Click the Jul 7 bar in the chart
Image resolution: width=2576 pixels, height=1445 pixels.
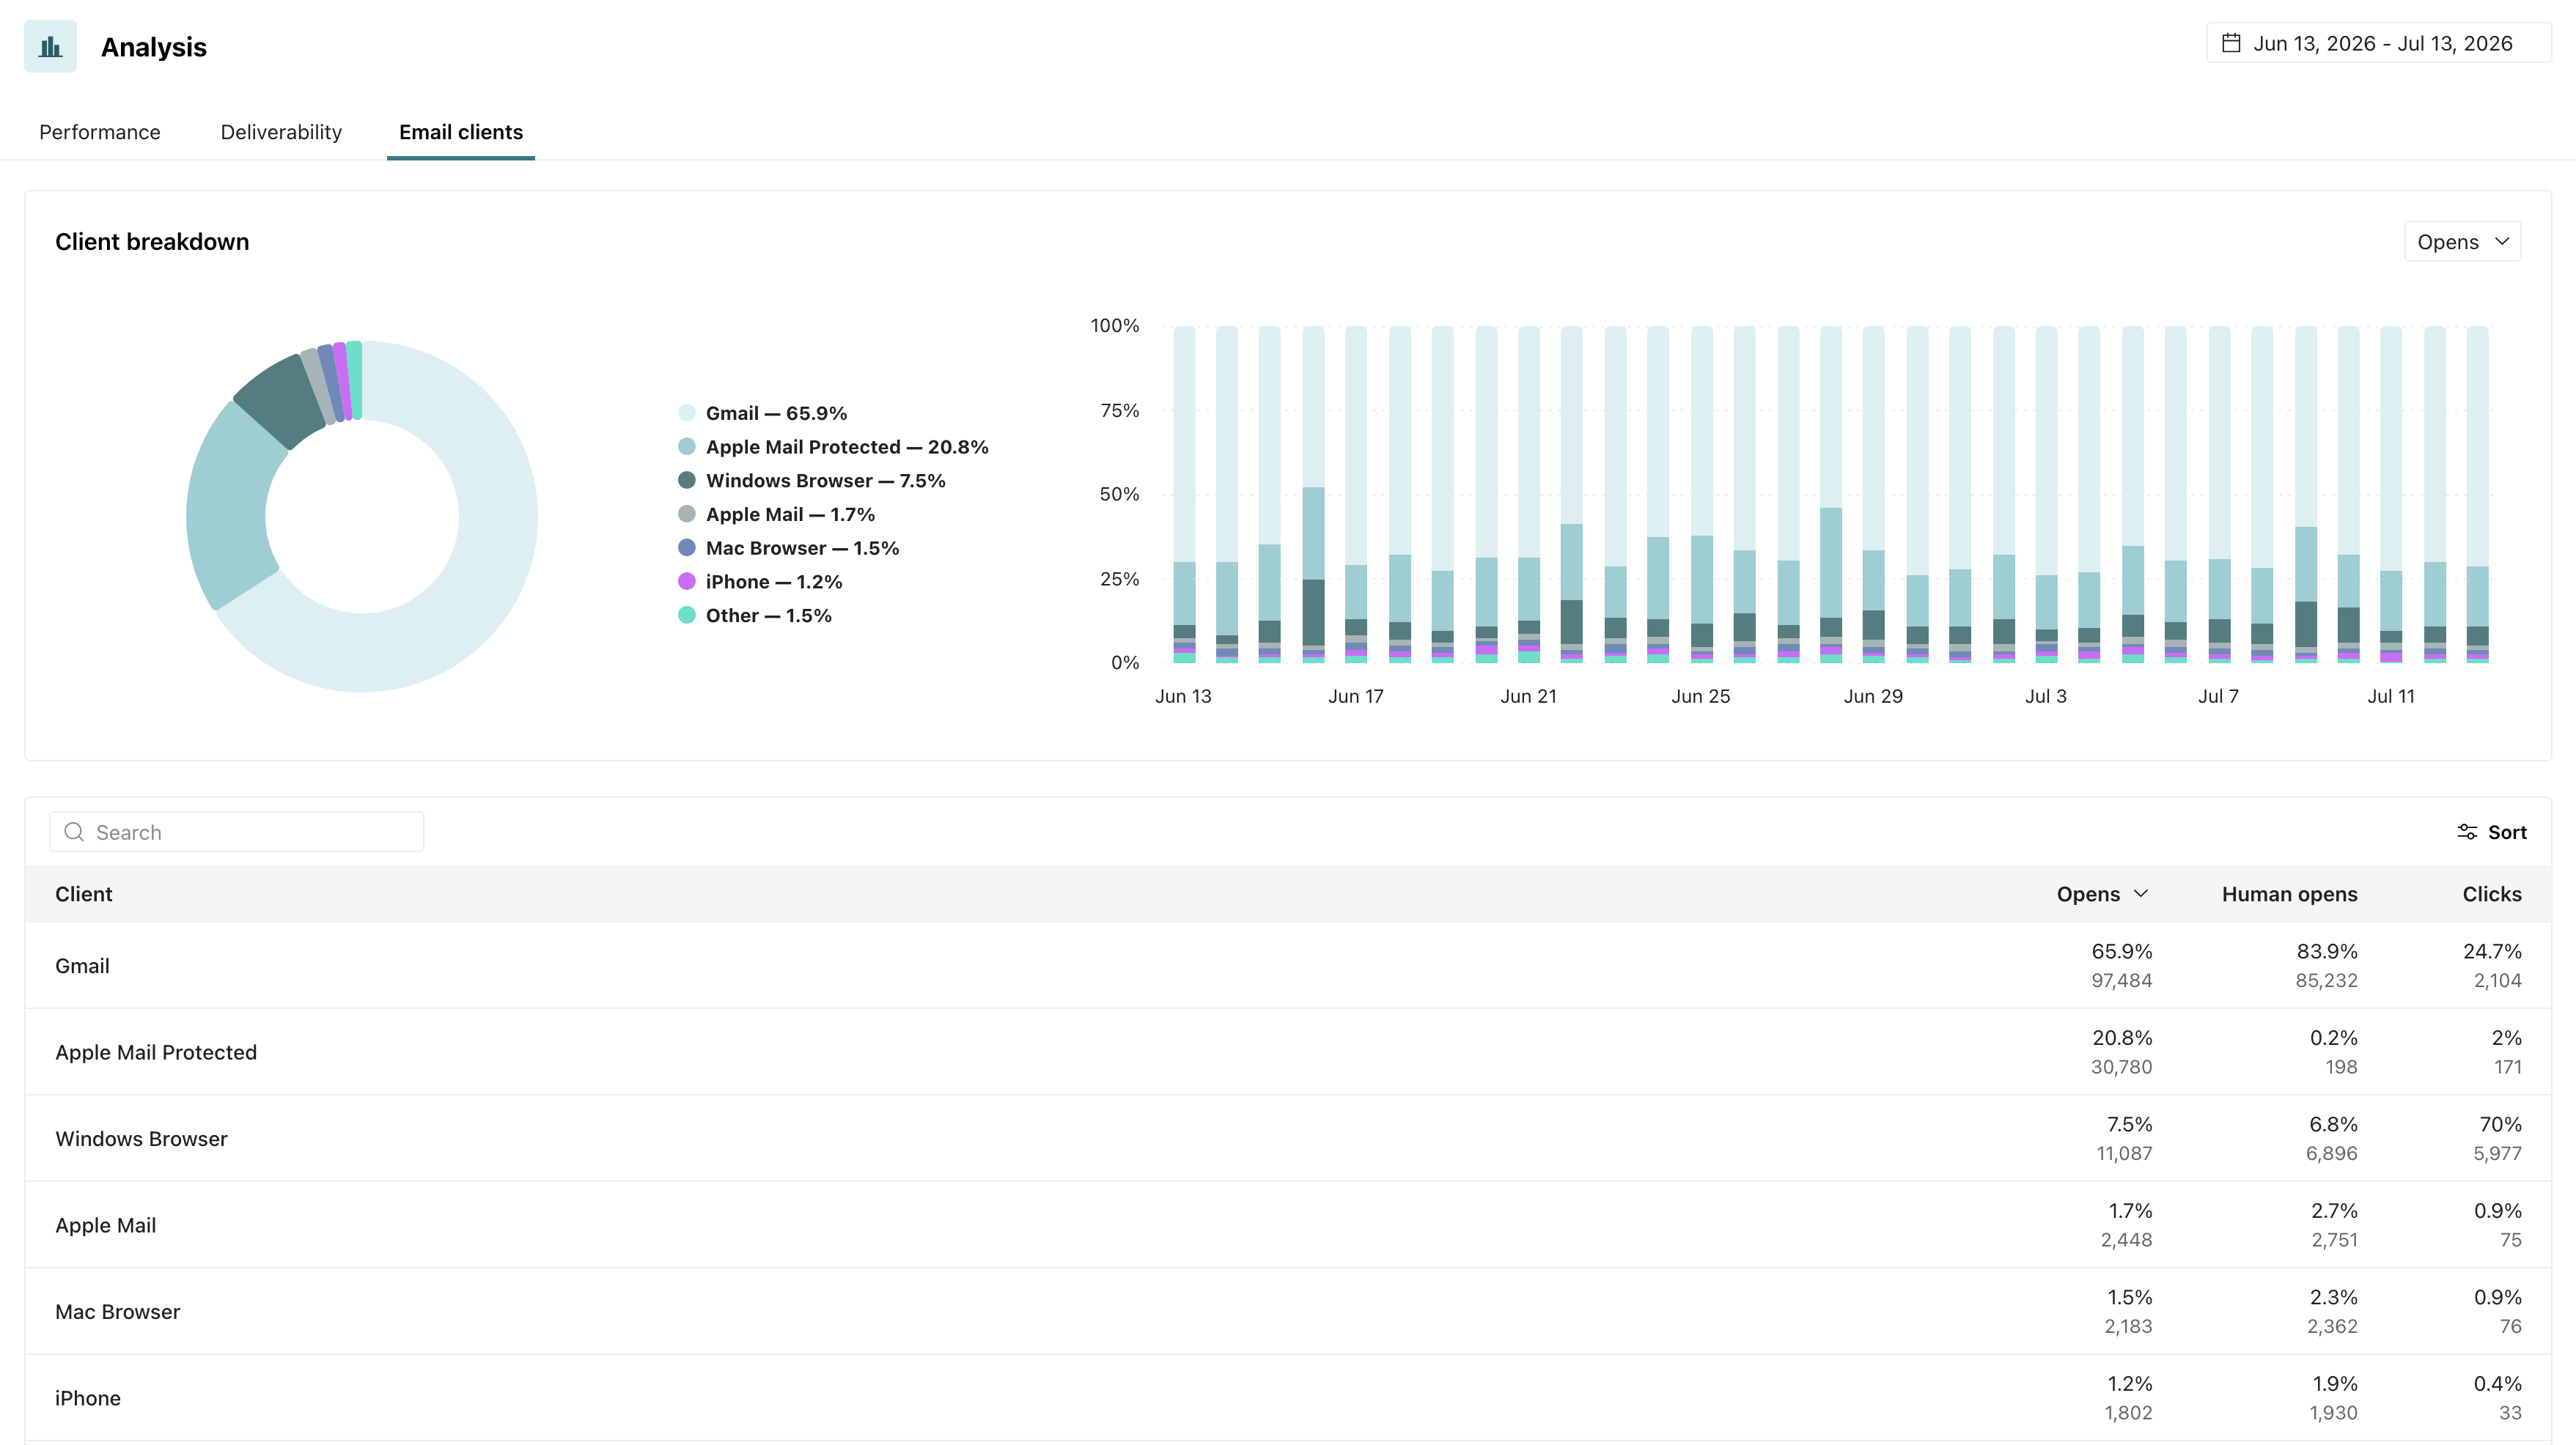[2219, 495]
